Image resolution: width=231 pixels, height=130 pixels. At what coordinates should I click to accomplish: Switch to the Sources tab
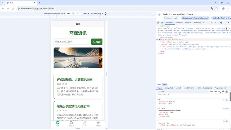click(x=188, y=23)
